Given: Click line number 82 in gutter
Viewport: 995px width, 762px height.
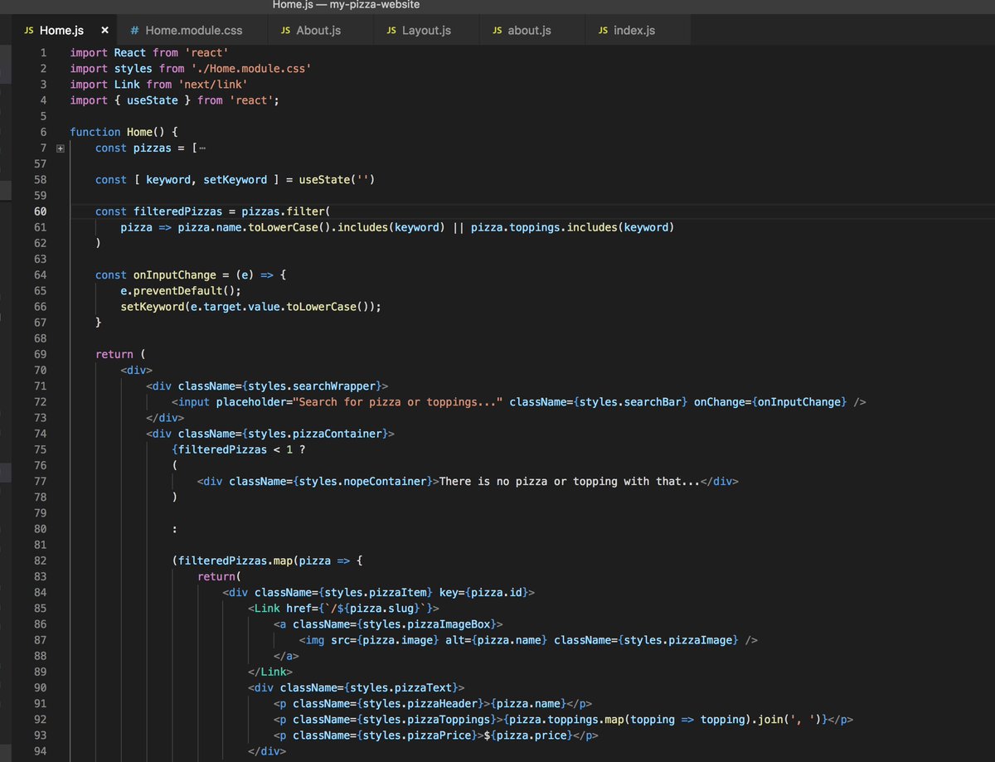Looking at the screenshot, I should coord(40,561).
